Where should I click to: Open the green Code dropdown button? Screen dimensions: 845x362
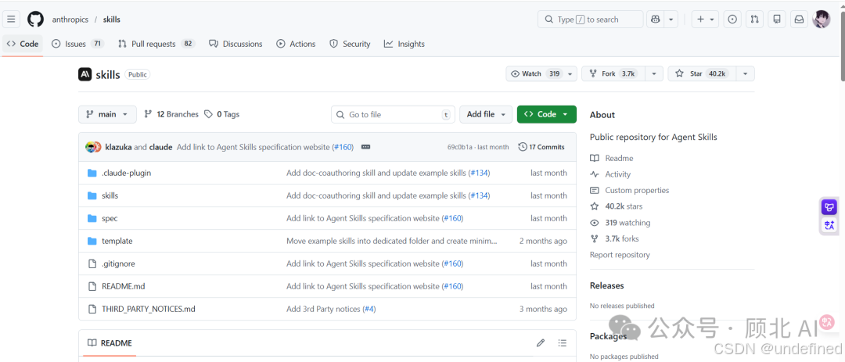tap(546, 114)
